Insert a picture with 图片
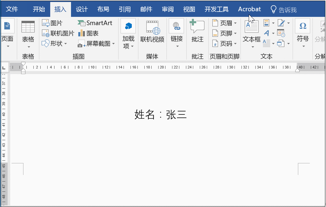326x207 pixels. coord(52,23)
